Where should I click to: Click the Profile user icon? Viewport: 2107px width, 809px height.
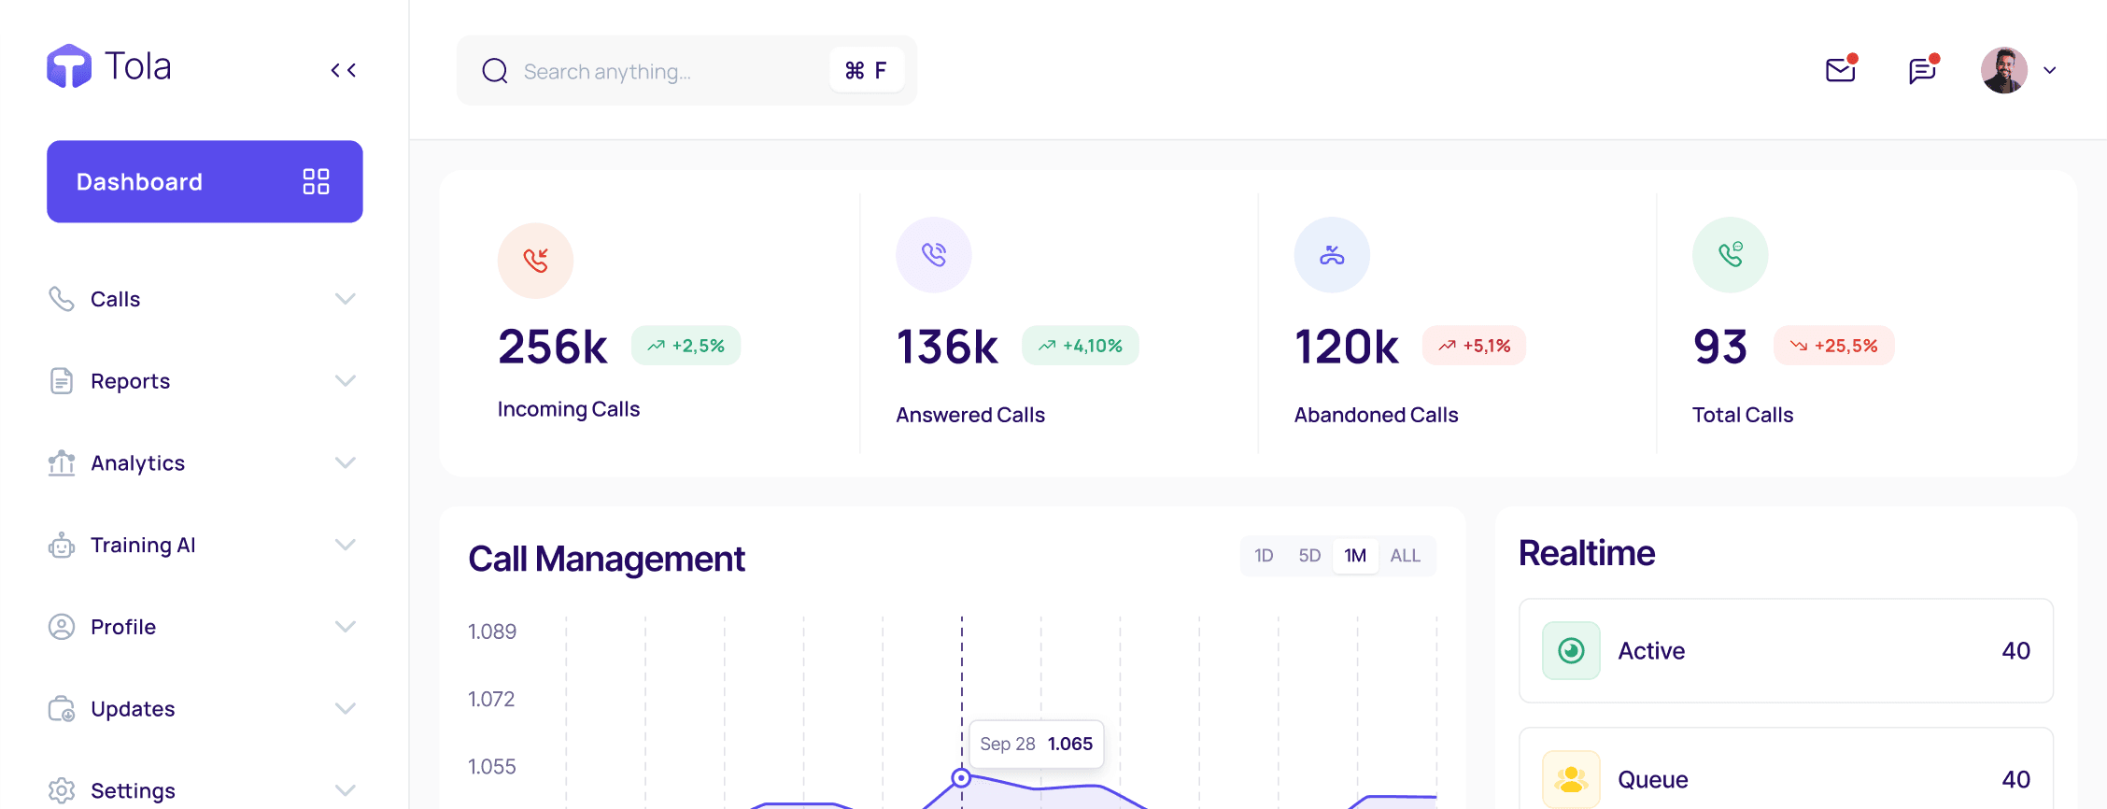tap(62, 627)
